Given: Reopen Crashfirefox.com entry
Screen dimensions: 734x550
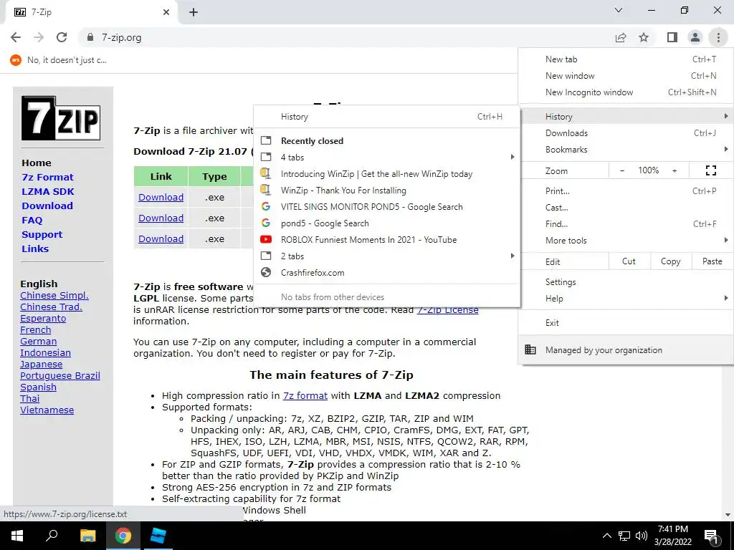Looking at the screenshot, I should pyautogui.click(x=386, y=273).
